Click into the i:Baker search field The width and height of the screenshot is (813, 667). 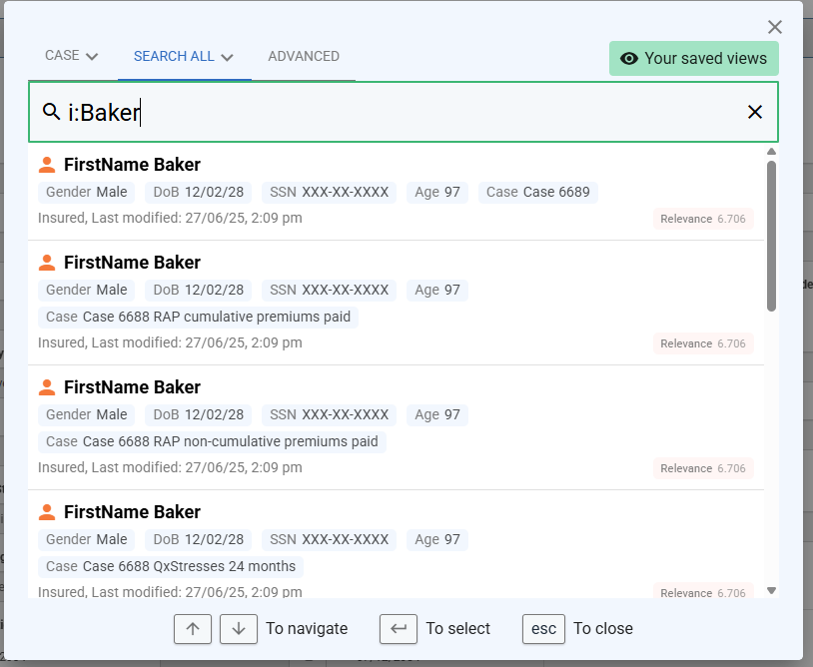pyautogui.click(x=400, y=112)
